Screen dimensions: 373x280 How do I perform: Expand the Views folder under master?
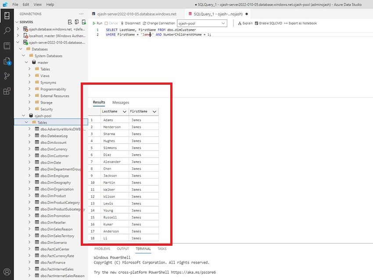click(x=29, y=75)
